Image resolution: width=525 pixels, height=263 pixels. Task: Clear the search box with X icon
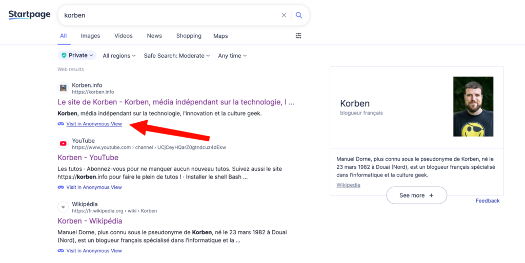point(284,15)
